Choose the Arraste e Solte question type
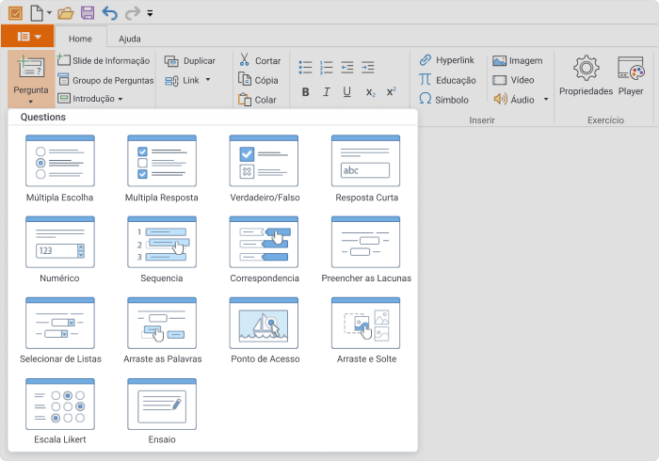Screen dimensions: 659x461 pos(366,330)
